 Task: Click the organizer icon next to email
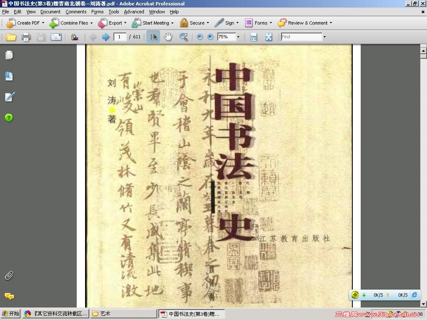75,37
